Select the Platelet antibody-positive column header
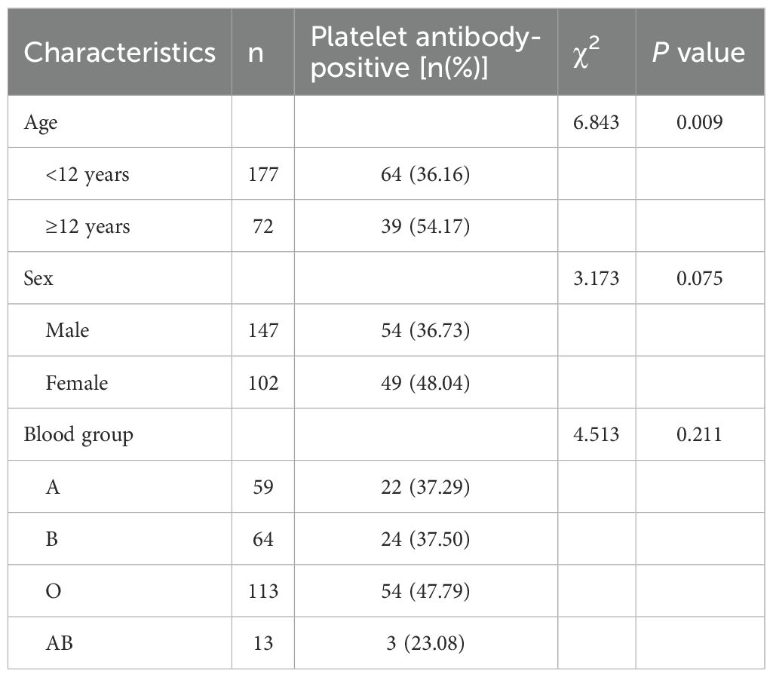Viewport: 773px width, 677px height. (x=425, y=52)
